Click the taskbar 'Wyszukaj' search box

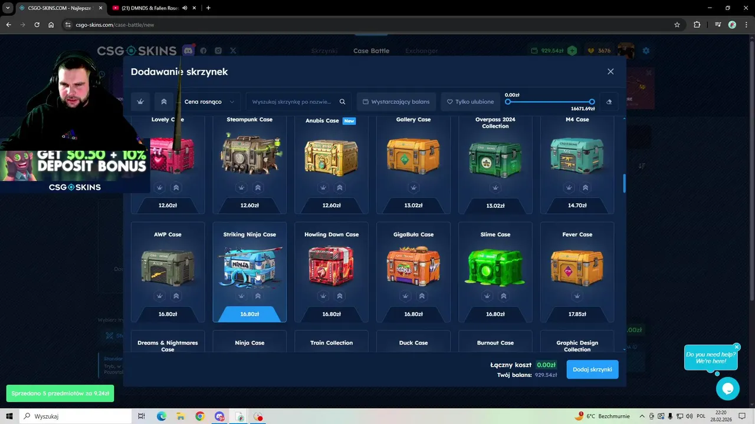click(77, 416)
